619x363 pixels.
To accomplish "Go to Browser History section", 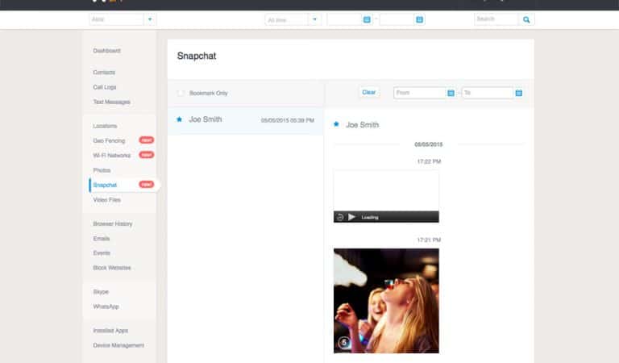I will coord(113,223).
